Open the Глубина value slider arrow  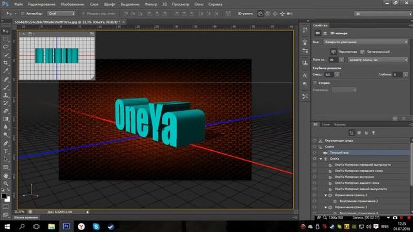405,75
